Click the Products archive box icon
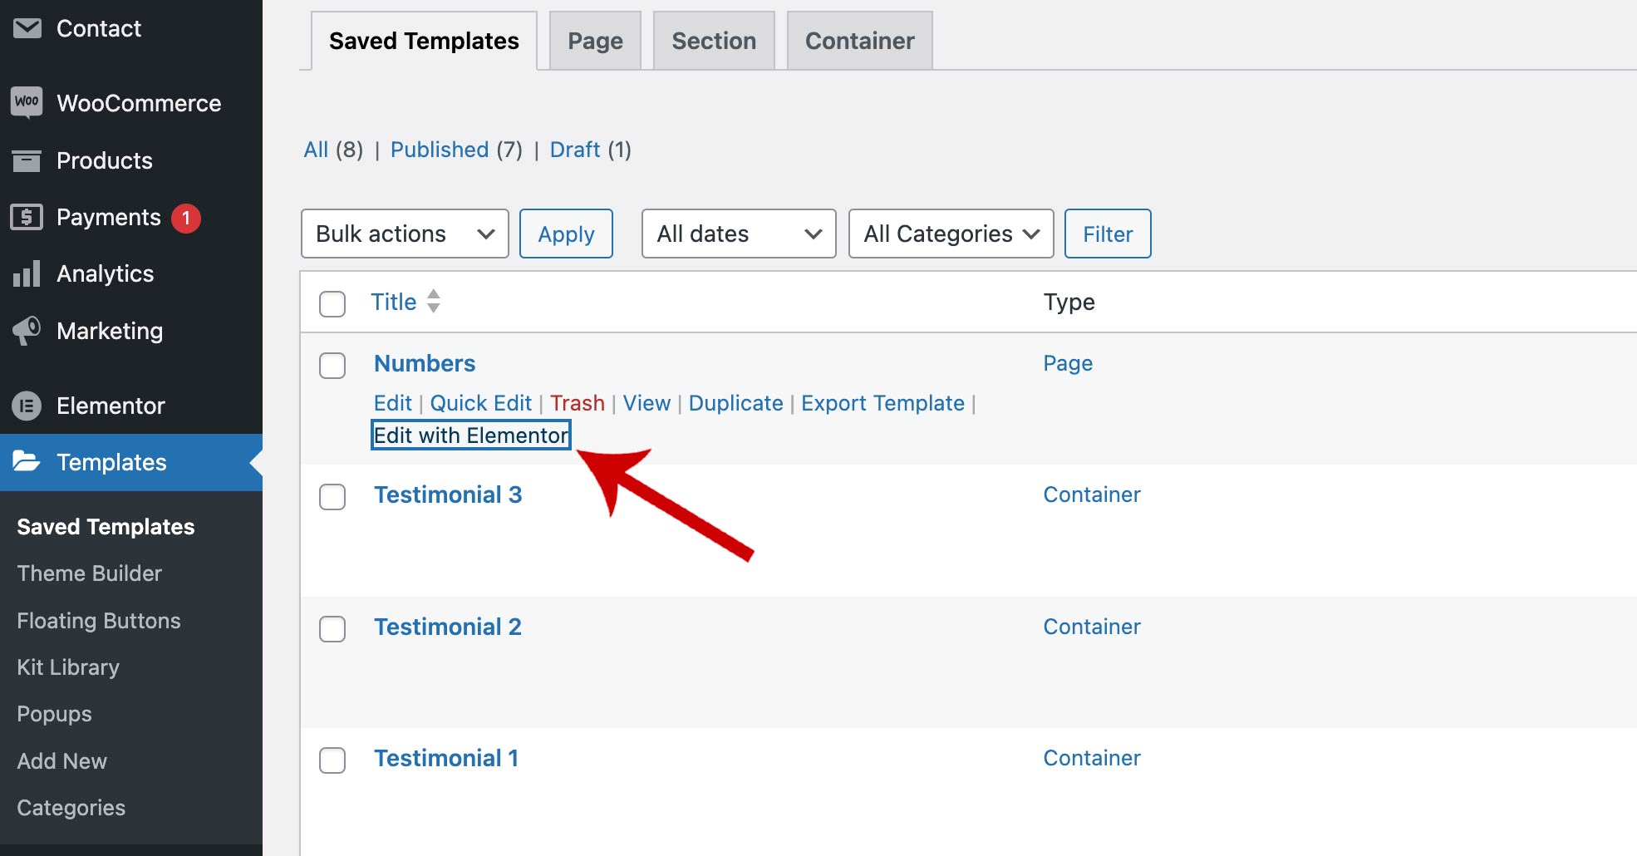Viewport: 1637px width, 856px height. coord(27,160)
